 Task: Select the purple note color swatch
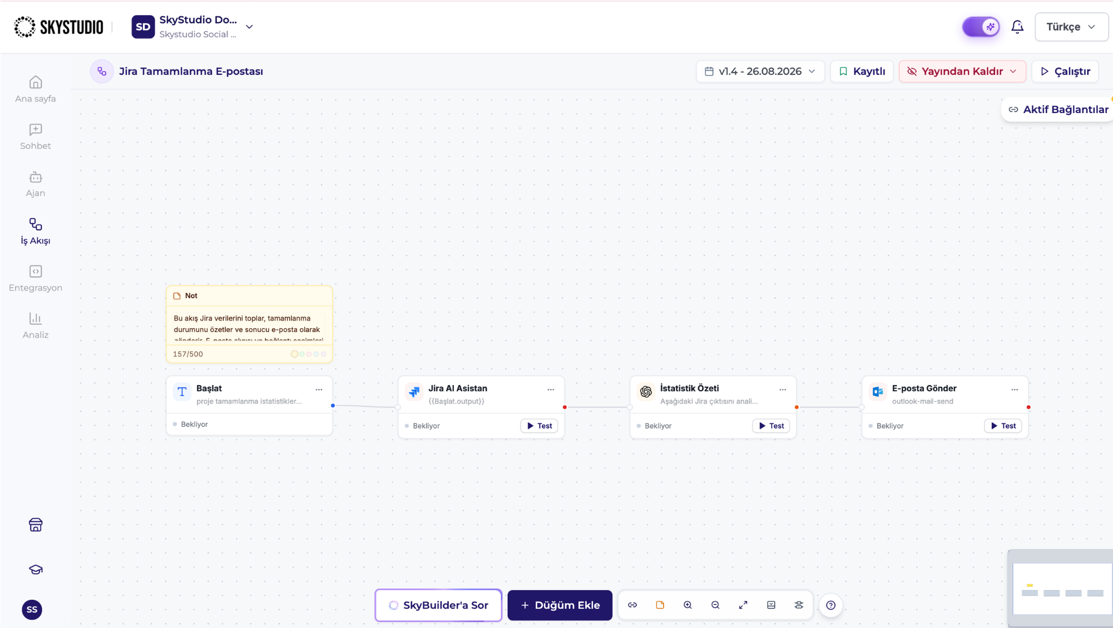click(x=323, y=354)
